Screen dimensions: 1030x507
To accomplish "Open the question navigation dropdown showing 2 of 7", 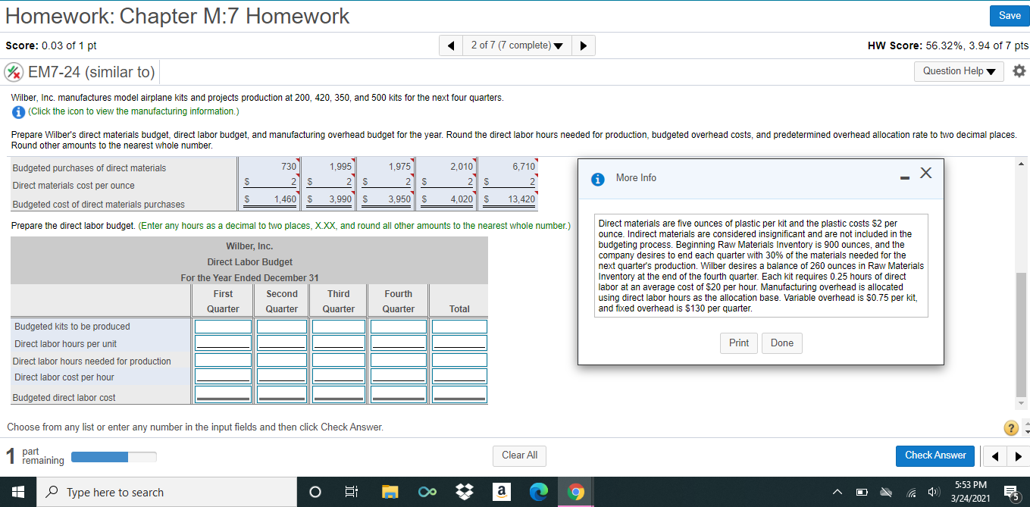I will pyautogui.click(x=517, y=45).
